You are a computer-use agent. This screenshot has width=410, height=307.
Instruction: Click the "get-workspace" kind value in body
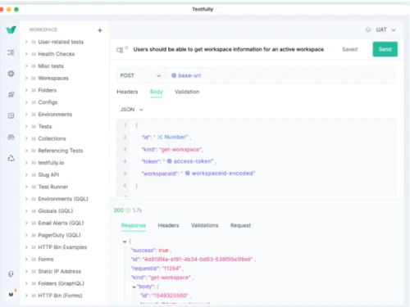click(x=181, y=150)
